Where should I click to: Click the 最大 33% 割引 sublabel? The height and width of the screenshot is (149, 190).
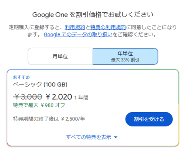coord(125,60)
